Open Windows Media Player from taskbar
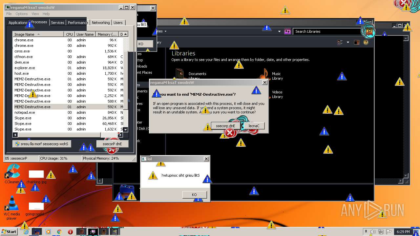The width and height of the screenshot is (420, 236). 48,232
